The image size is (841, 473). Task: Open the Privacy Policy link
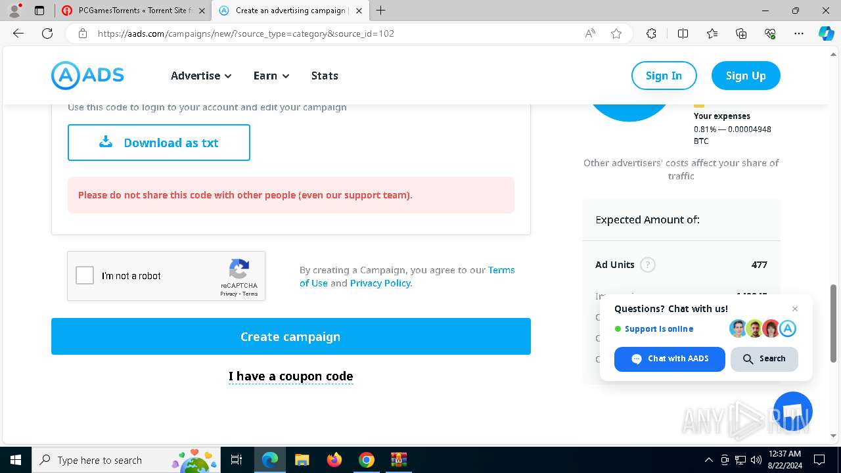click(x=380, y=283)
